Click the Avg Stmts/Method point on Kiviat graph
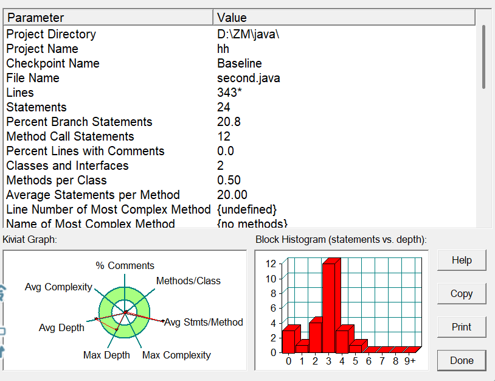Viewport: 495px width, 381px height. (163, 321)
